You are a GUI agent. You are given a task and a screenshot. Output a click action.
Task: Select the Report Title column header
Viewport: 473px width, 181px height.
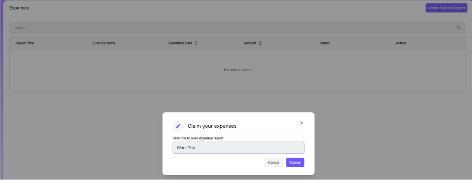coord(25,43)
